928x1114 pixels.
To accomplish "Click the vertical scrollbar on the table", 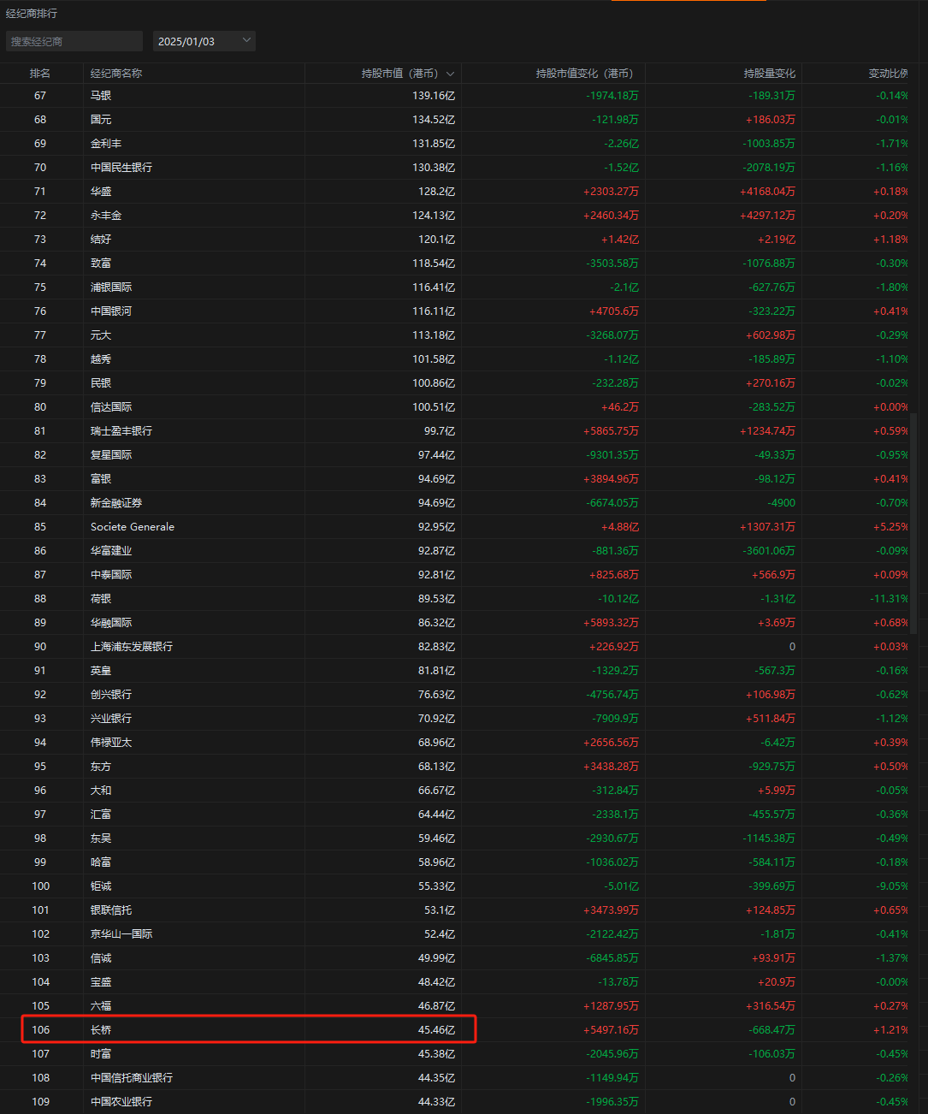I will click(913, 524).
